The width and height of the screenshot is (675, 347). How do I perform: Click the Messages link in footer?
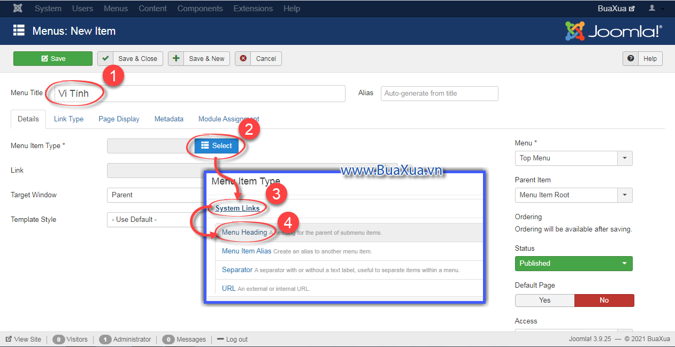coord(191,340)
